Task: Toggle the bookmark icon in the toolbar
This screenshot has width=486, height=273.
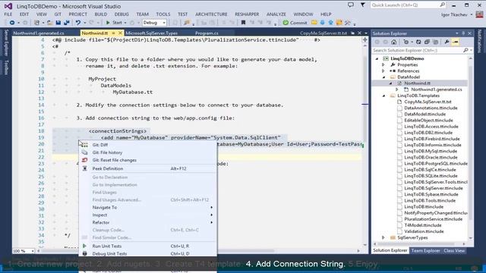Action: [243, 23]
